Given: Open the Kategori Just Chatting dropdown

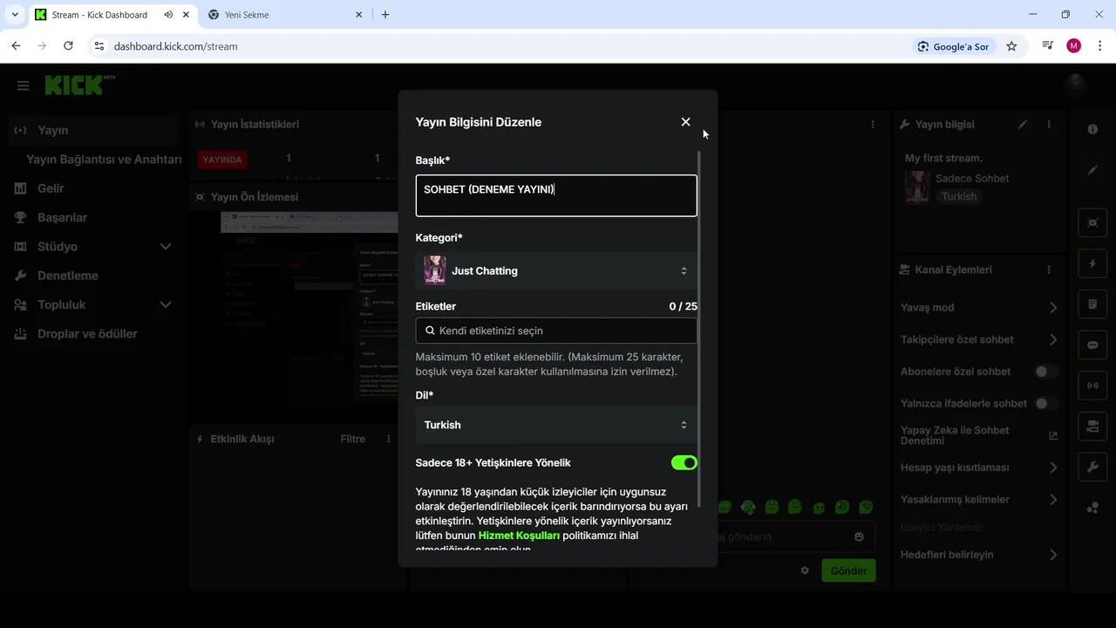Looking at the screenshot, I should [556, 270].
